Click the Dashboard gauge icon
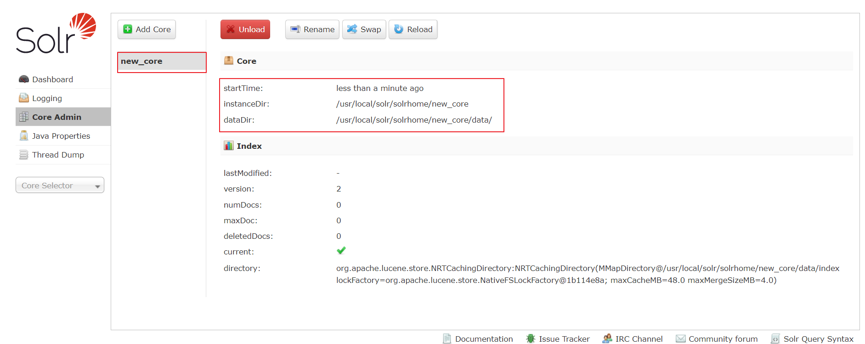Image resolution: width=865 pixels, height=344 pixels. [24, 79]
